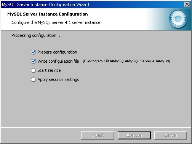
Task: Click the Cancel button
Action: tap(171, 135)
